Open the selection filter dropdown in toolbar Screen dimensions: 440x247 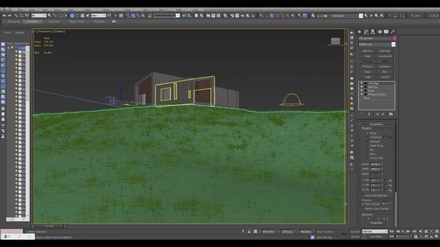click(38, 16)
